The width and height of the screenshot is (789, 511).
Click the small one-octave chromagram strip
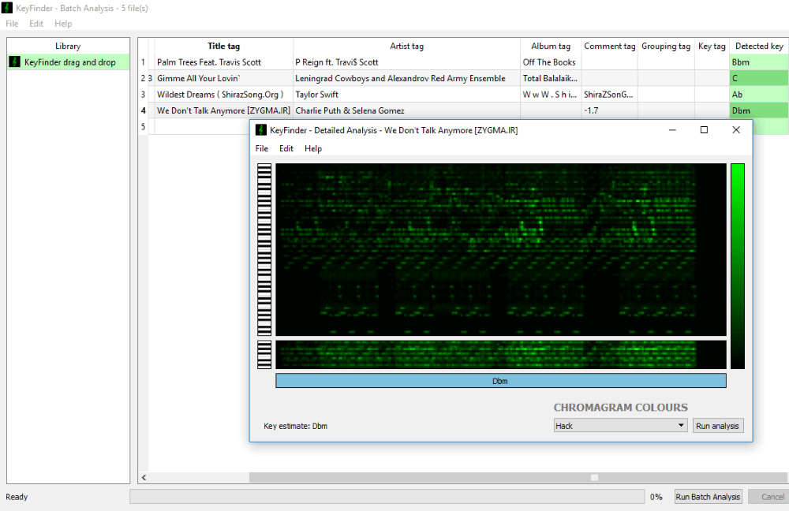501,355
